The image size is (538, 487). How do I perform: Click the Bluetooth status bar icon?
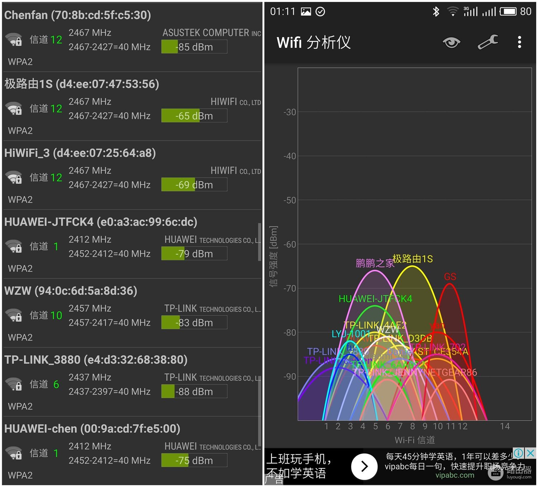(436, 11)
